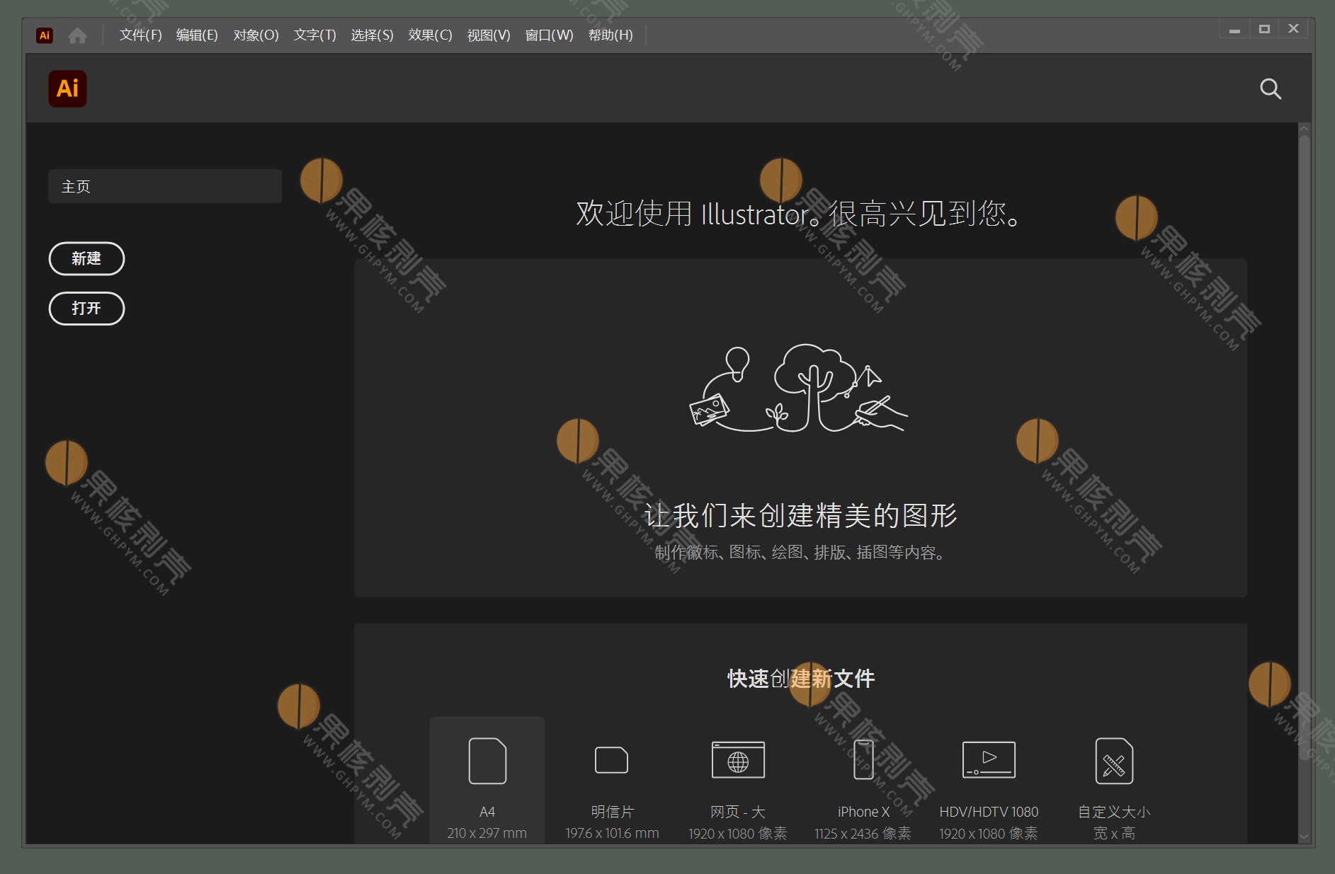Select the A4 document preset icon

[487, 761]
